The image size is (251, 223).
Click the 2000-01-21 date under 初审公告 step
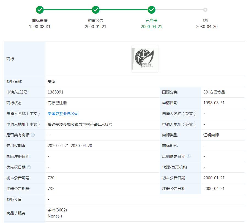[x=96, y=27]
